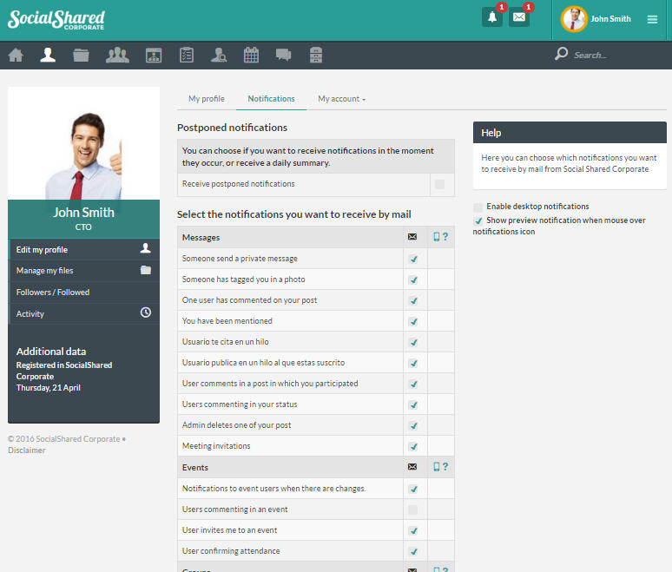
Task: Open the folder files icon in navbar
Action: click(x=81, y=56)
